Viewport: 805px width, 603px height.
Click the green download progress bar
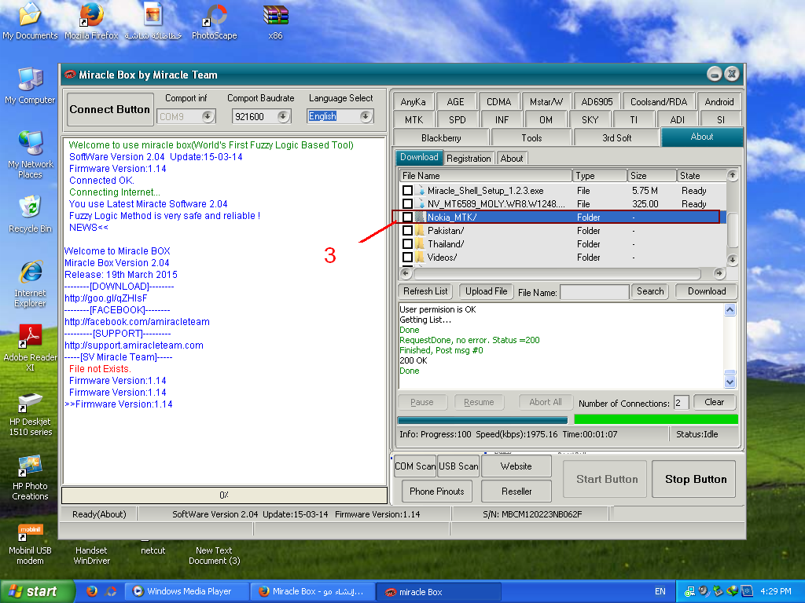click(x=656, y=419)
